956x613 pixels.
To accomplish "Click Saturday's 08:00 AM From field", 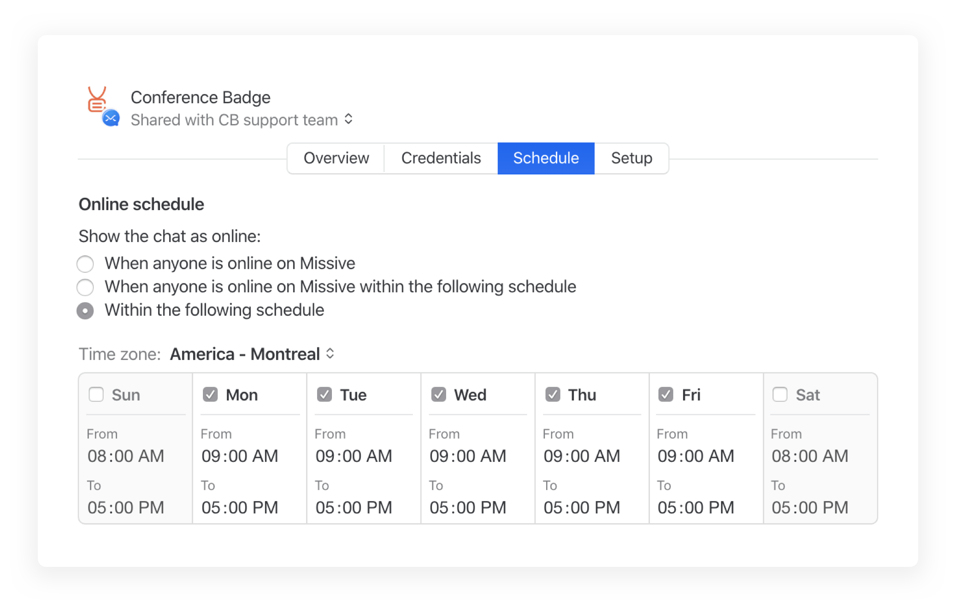I will [809, 456].
